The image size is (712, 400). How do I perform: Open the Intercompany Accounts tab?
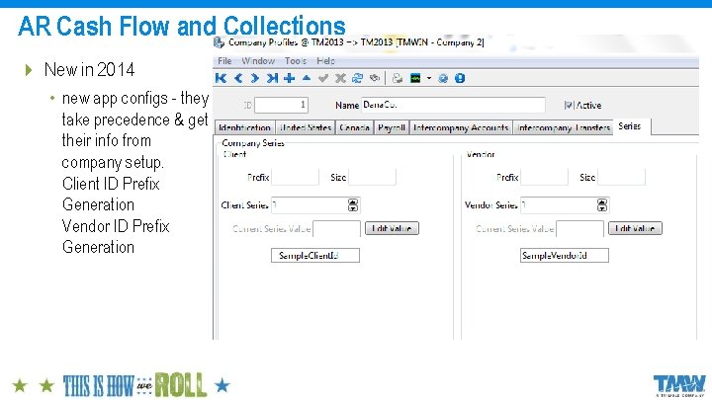(x=461, y=127)
